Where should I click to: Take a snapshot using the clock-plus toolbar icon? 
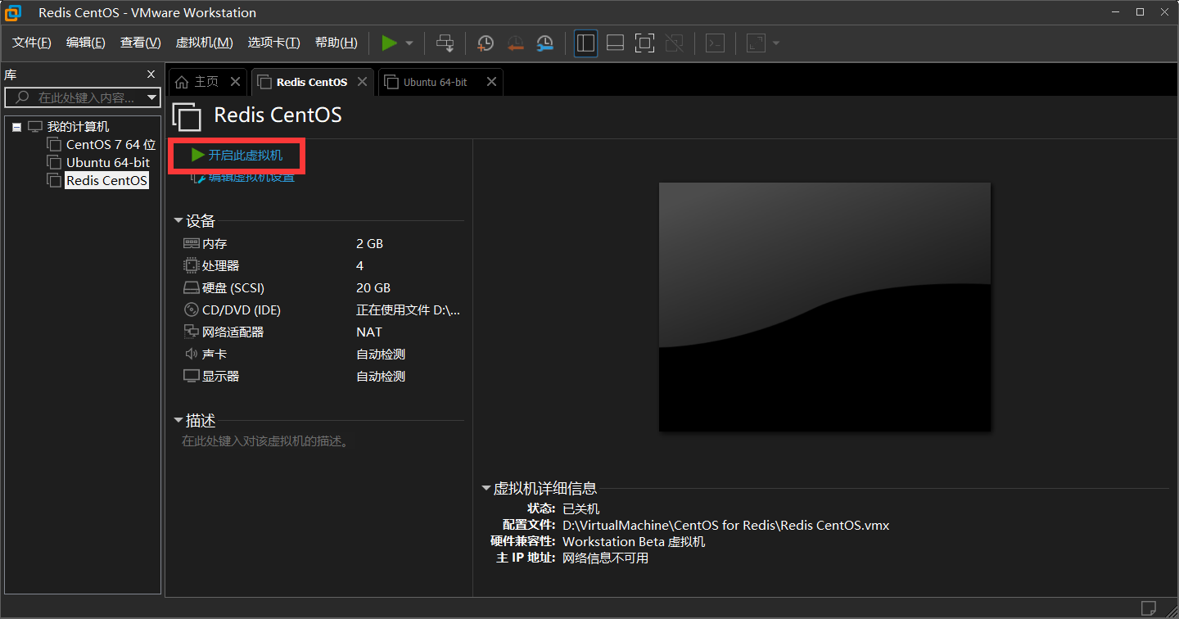(x=485, y=43)
